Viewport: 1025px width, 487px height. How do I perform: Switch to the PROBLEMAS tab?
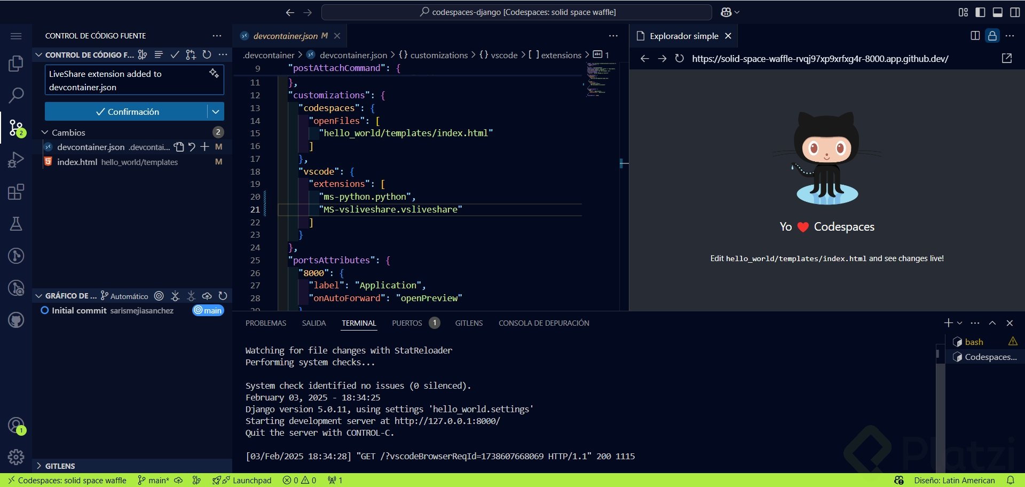coord(266,323)
